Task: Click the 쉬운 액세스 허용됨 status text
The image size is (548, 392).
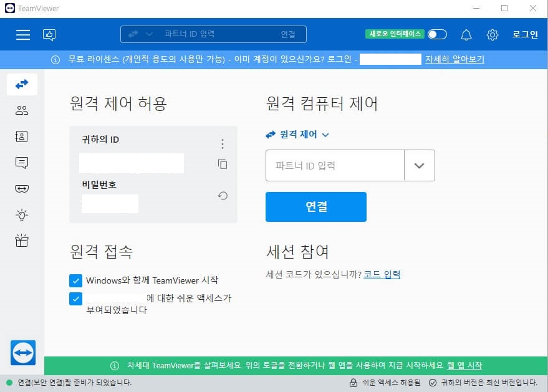Action: point(391,383)
